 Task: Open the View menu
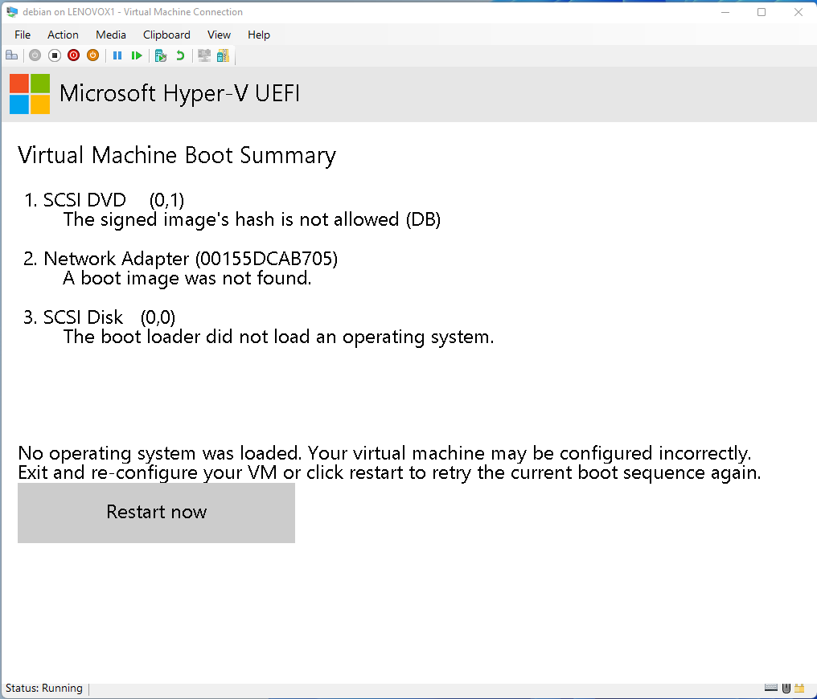click(219, 35)
